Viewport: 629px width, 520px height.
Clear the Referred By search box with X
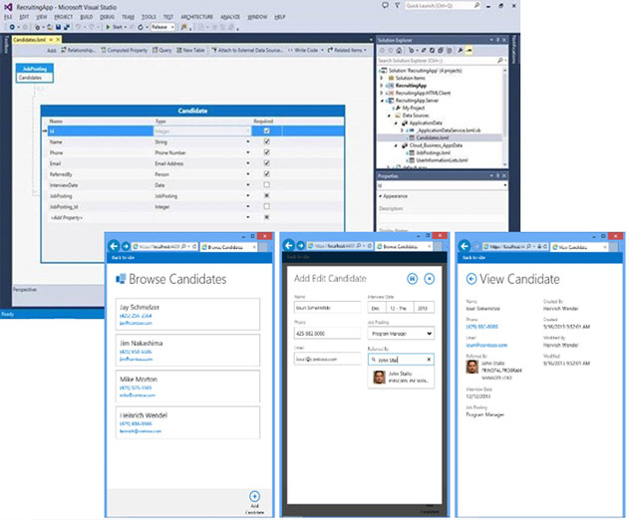click(x=429, y=360)
